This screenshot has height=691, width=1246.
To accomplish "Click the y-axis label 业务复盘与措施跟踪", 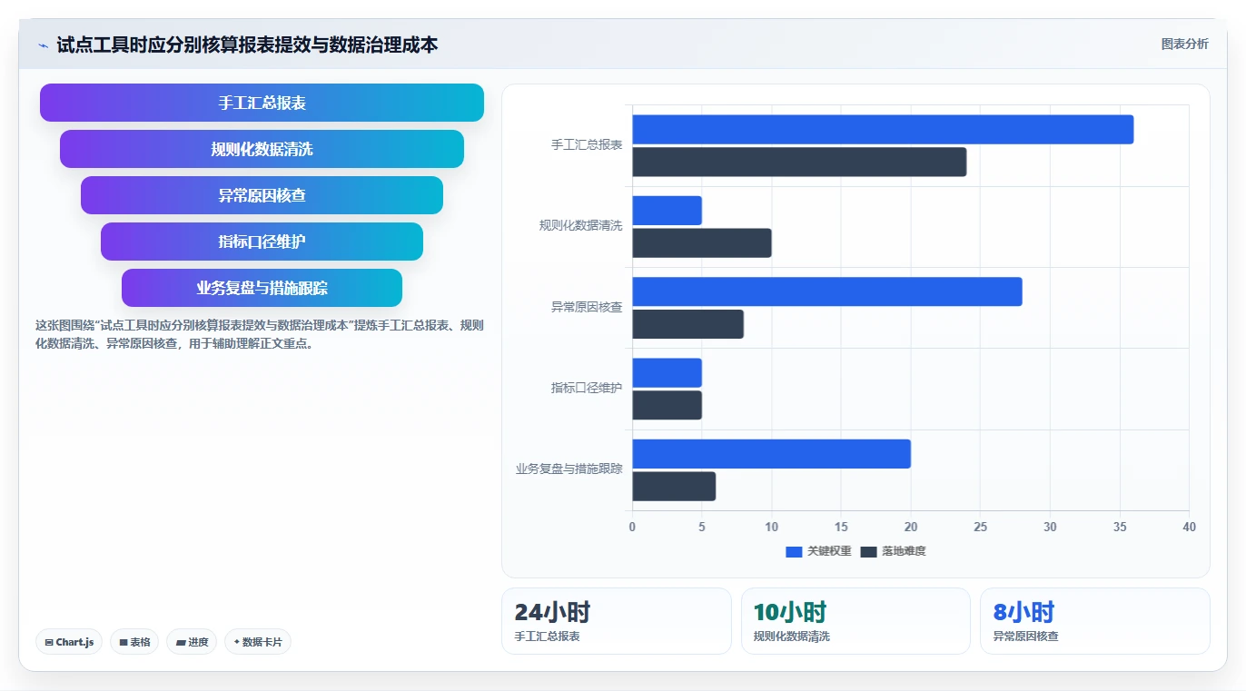I will click(569, 469).
